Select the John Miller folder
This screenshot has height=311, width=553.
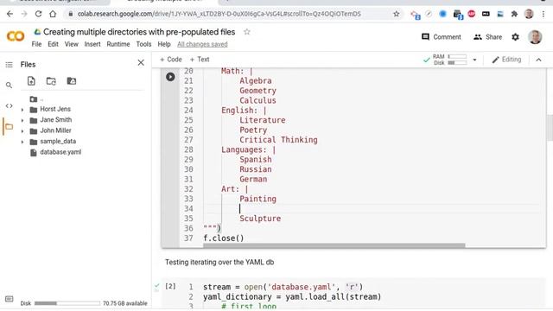(55, 130)
